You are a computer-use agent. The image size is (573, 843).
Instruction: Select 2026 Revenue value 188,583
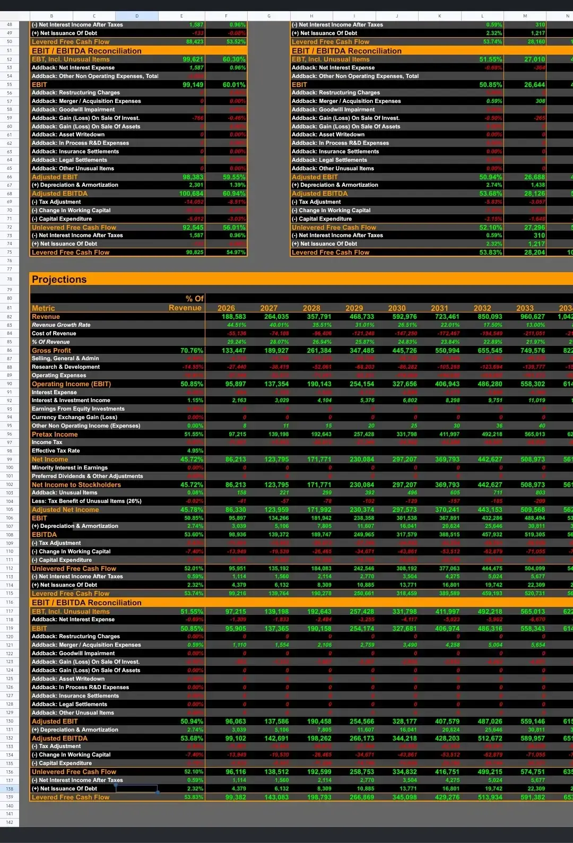coord(233,317)
